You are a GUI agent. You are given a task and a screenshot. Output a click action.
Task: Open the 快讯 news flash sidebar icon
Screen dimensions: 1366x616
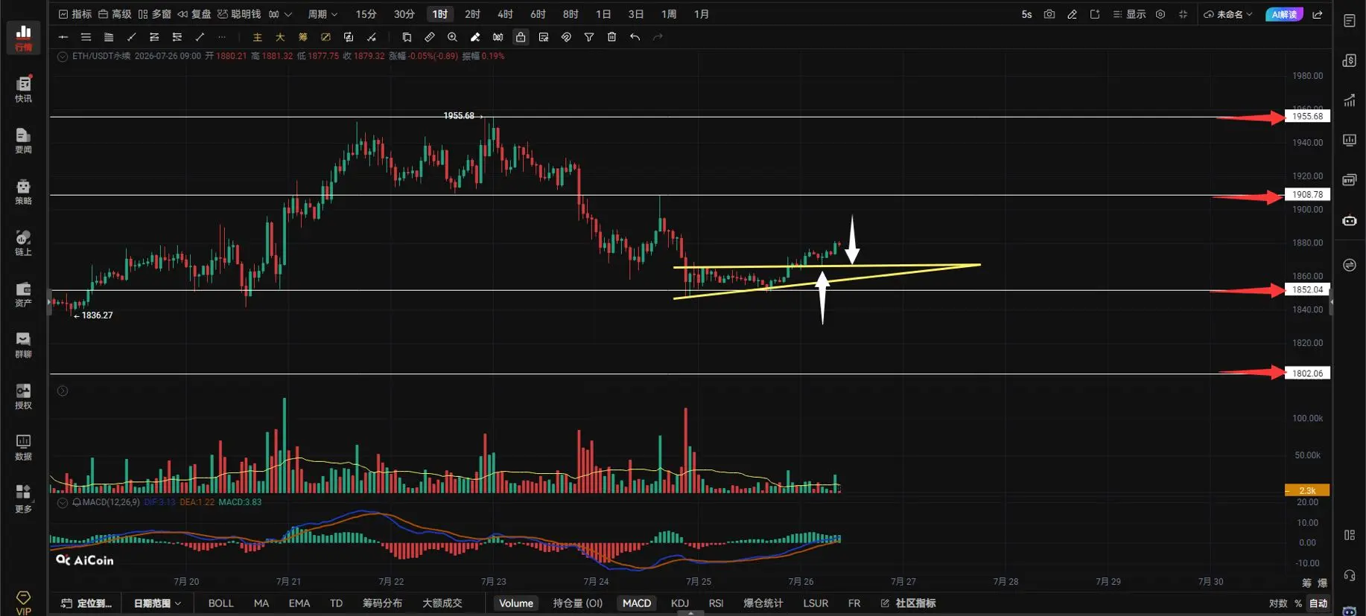pyautogui.click(x=23, y=89)
